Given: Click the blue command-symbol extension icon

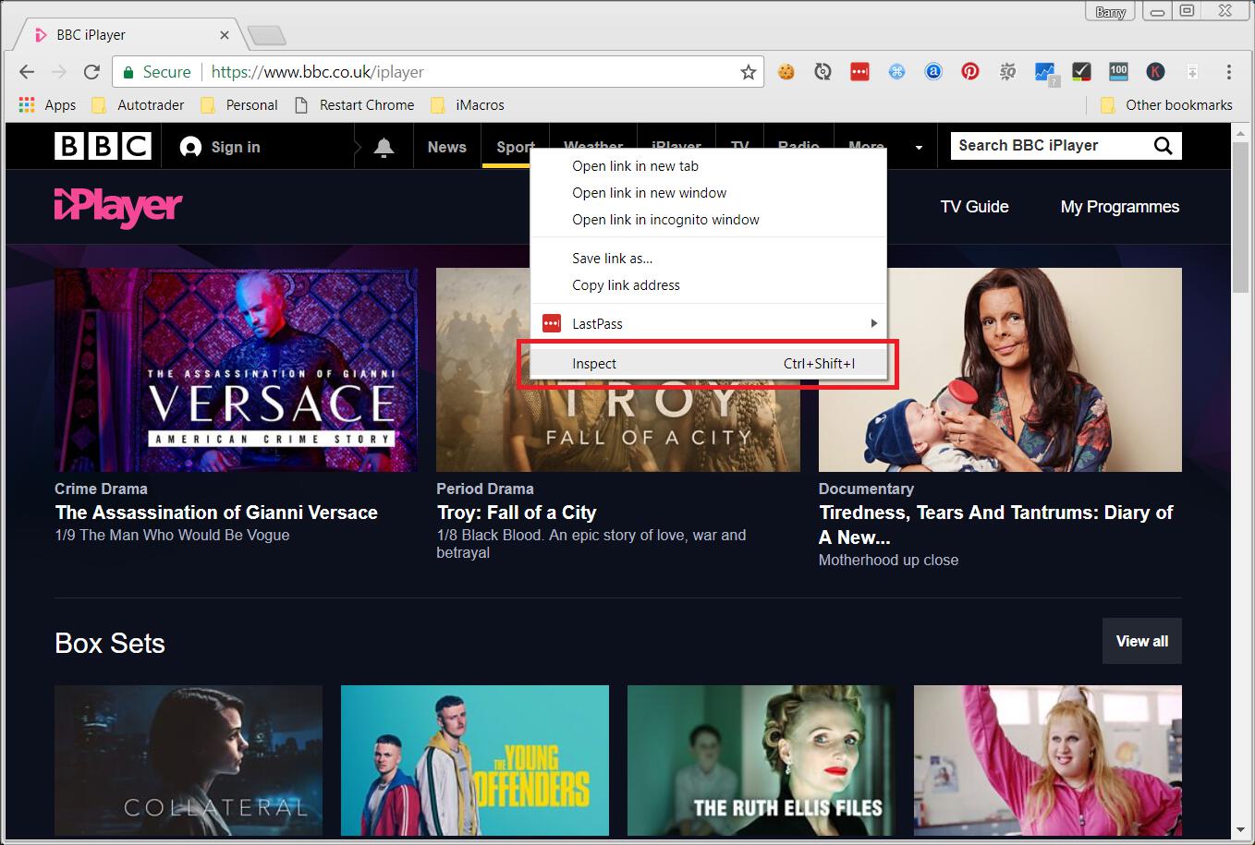Looking at the screenshot, I should (x=896, y=72).
